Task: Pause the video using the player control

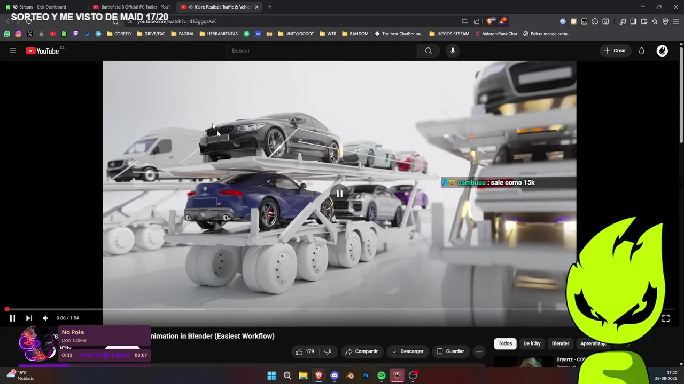Action: click(12, 318)
